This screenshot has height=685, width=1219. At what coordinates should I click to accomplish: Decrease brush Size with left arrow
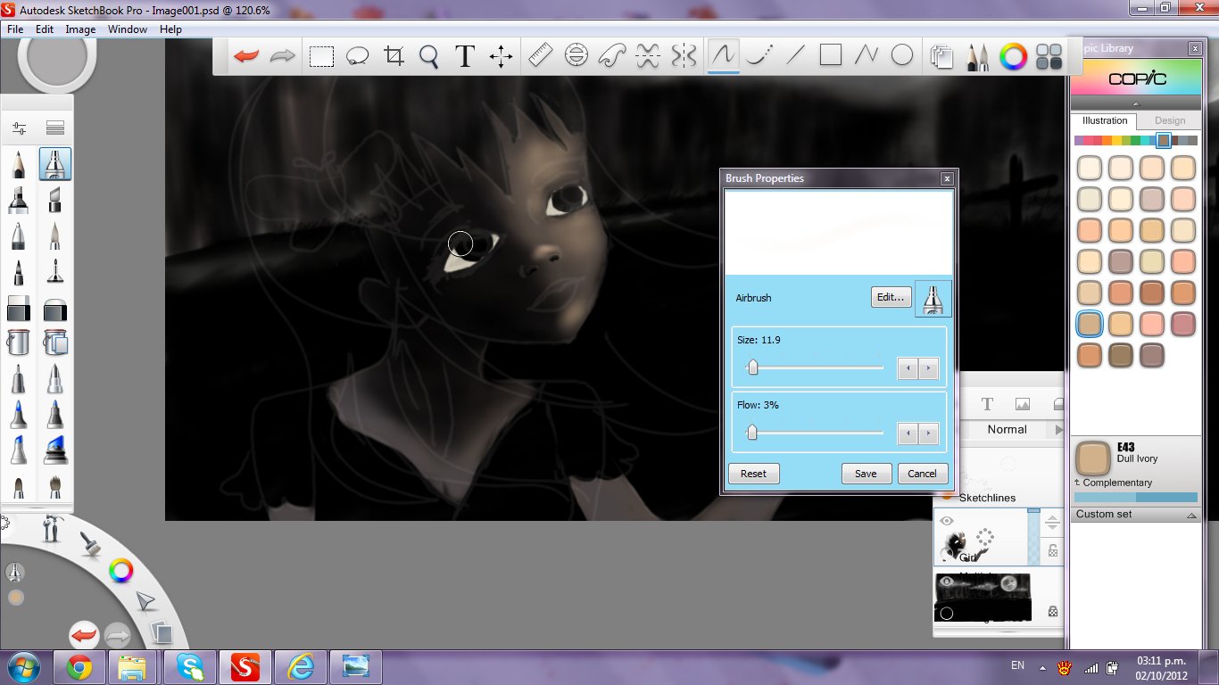[x=908, y=367]
